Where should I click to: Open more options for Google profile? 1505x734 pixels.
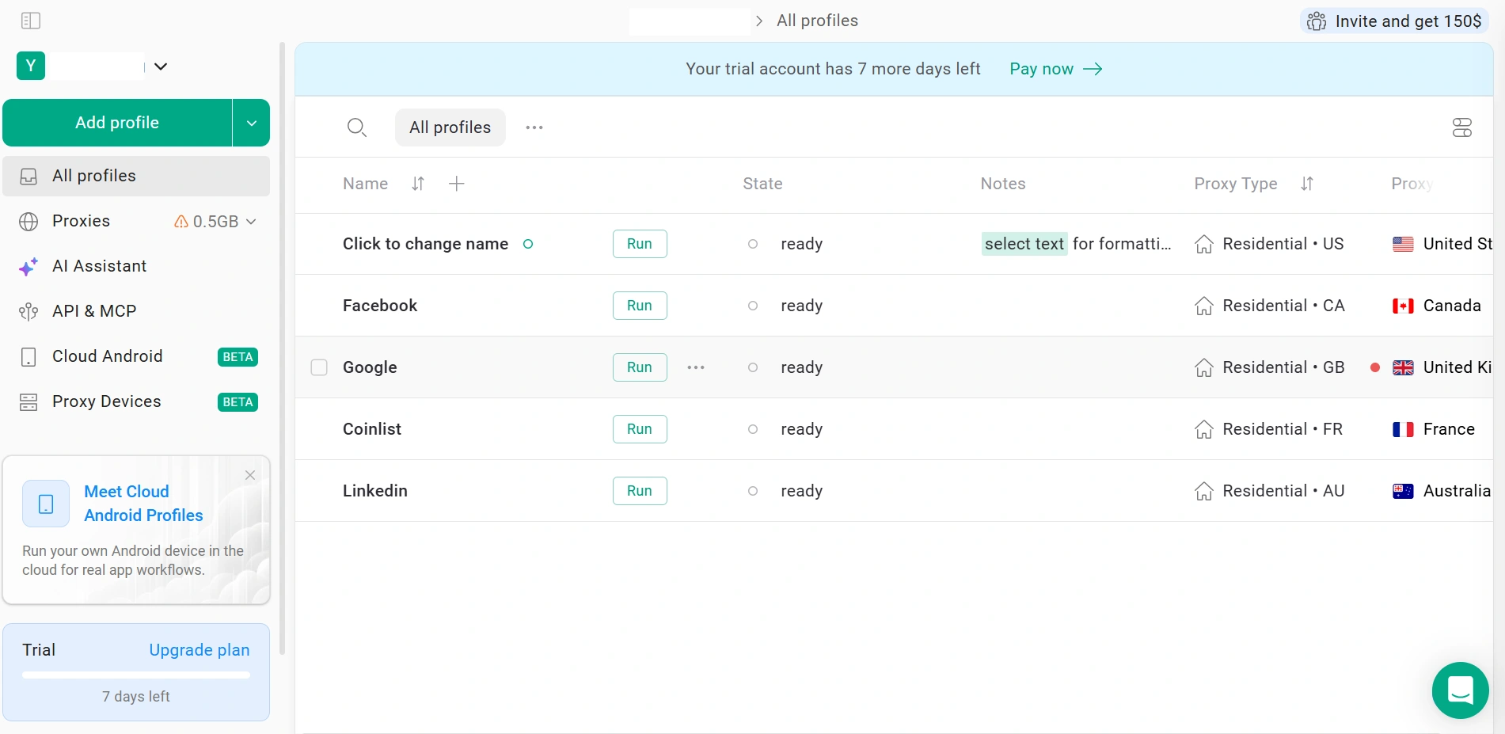(696, 367)
